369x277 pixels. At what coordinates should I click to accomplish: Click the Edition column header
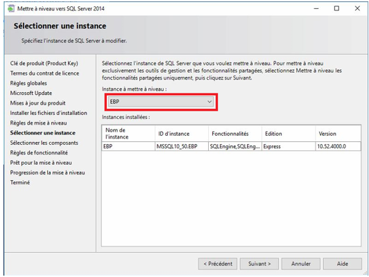click(289, 134)
